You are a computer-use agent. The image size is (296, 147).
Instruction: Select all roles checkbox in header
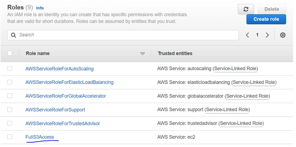pos(10,53)
